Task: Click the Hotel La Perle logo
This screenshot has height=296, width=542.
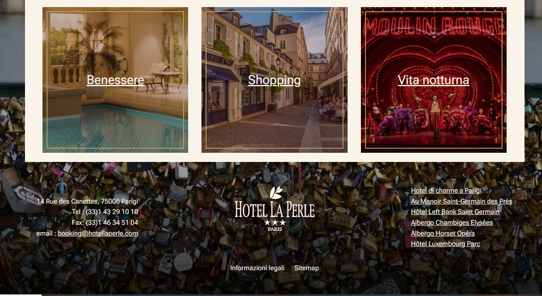Action: [x=274, y=209]
